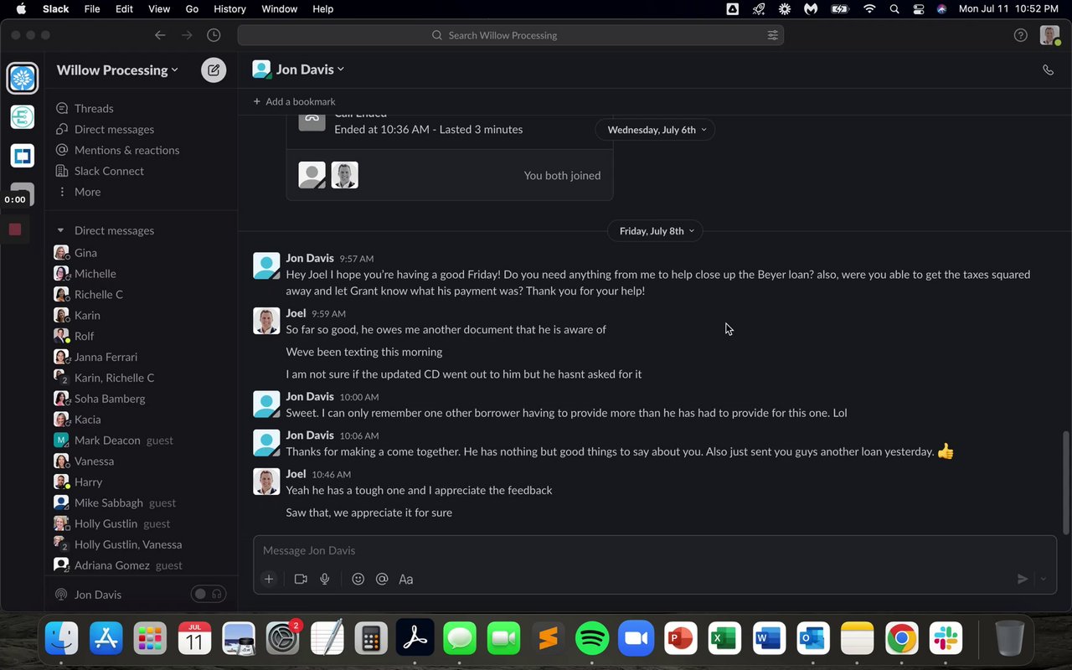1072x670 pixels.
Task: Collapse the Direct messages section
Action: pos(60,230)
